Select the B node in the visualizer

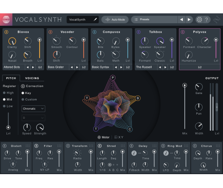click(x=138, y=98)
